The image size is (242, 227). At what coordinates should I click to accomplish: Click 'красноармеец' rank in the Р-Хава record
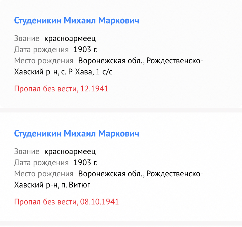tap(70, 38)
